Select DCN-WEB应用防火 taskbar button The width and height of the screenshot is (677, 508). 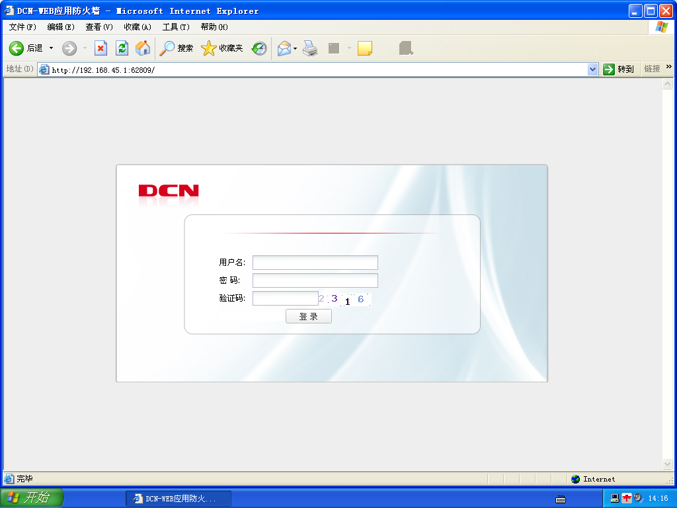(x=179, y=499)
